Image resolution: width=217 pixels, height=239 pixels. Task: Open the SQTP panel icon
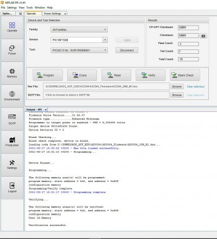coord(12,119)
